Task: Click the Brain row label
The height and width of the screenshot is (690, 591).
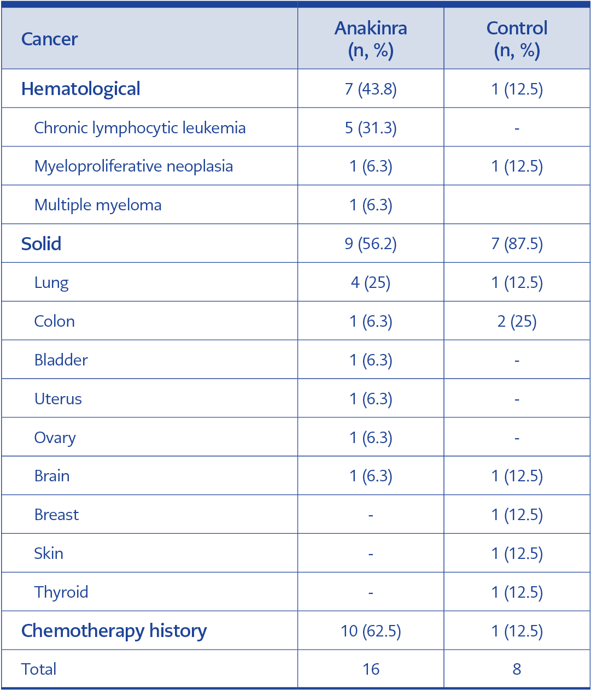Action: [x=52, y=476]
